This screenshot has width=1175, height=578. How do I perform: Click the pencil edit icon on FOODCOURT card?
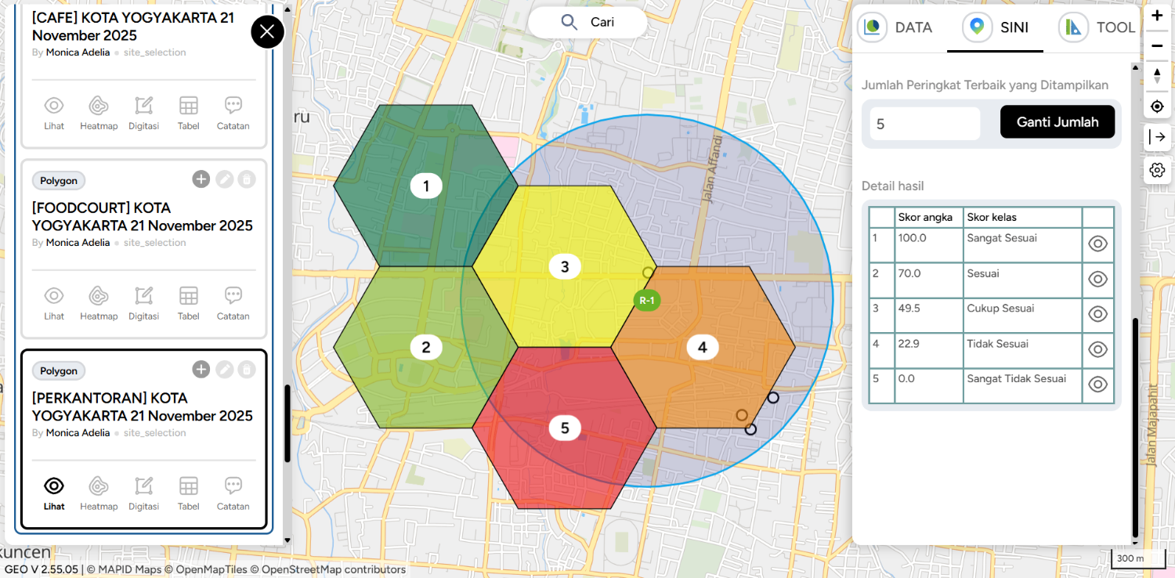pos(224,179)
